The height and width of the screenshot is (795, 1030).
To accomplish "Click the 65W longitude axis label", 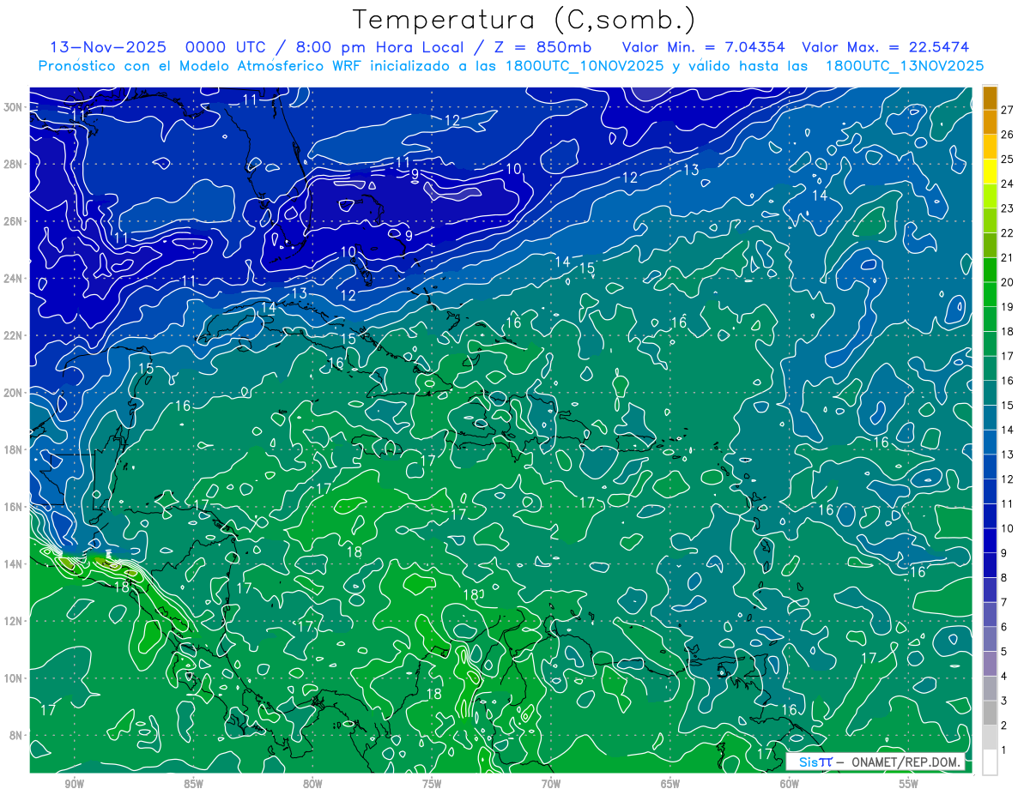I will tap(670, 784).
